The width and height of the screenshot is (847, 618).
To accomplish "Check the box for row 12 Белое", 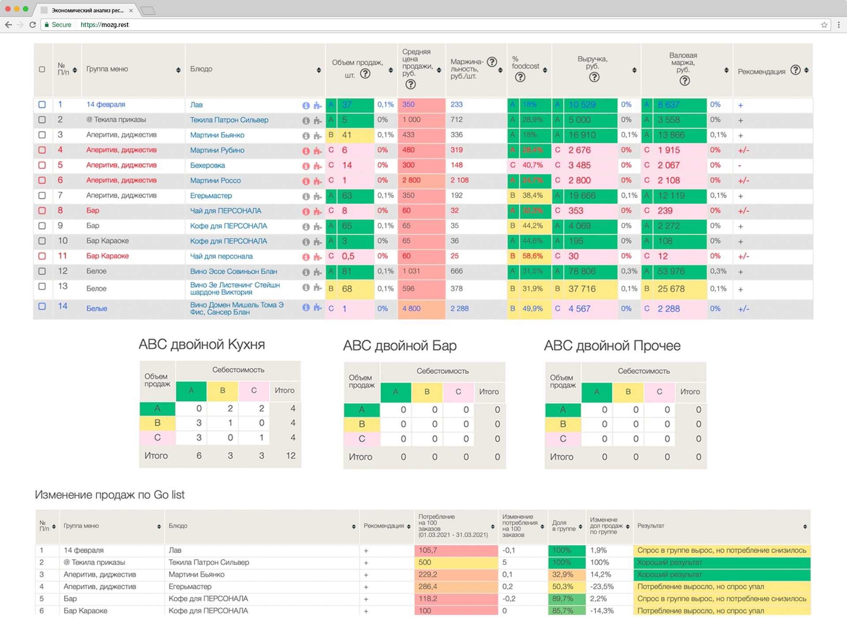I will point(42,271).
